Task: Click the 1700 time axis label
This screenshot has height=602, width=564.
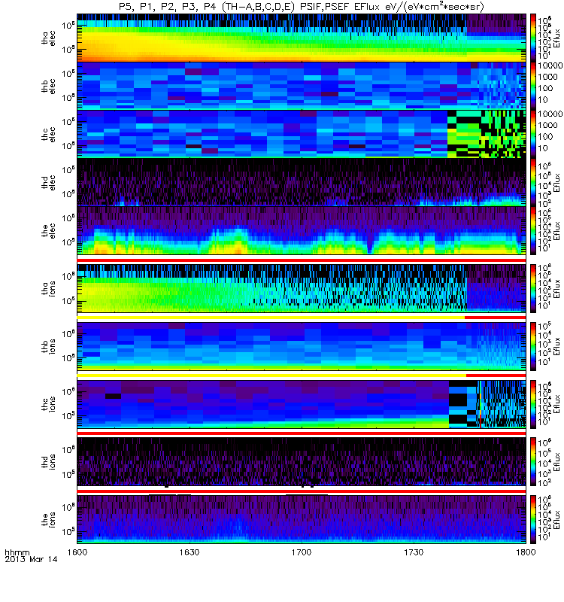Action: point(302,552)
